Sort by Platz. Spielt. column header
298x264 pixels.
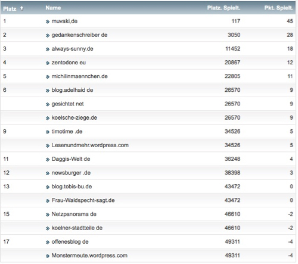click(x=223, y=8)
